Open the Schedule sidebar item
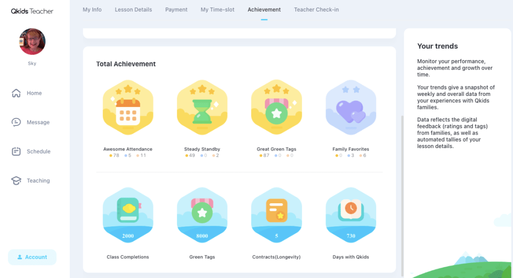The image size is (513, 278). tap(38, 152)
